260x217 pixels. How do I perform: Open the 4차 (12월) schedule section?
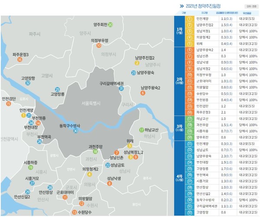coord(179,178)
